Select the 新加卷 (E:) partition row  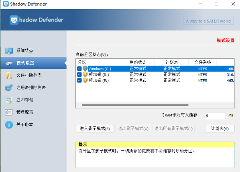coord(155,80)
